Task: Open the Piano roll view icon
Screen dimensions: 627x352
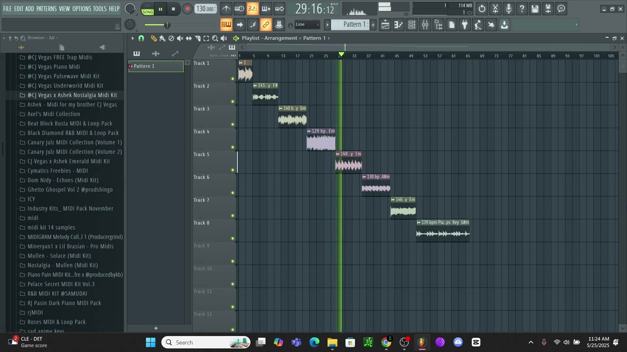Action: [398, 24]
